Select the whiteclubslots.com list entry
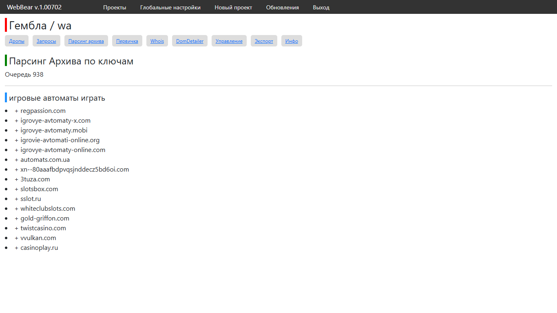 point(48,209)
